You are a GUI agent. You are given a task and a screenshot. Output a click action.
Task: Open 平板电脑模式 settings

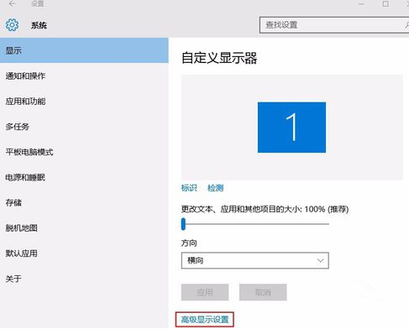(84, 152)
